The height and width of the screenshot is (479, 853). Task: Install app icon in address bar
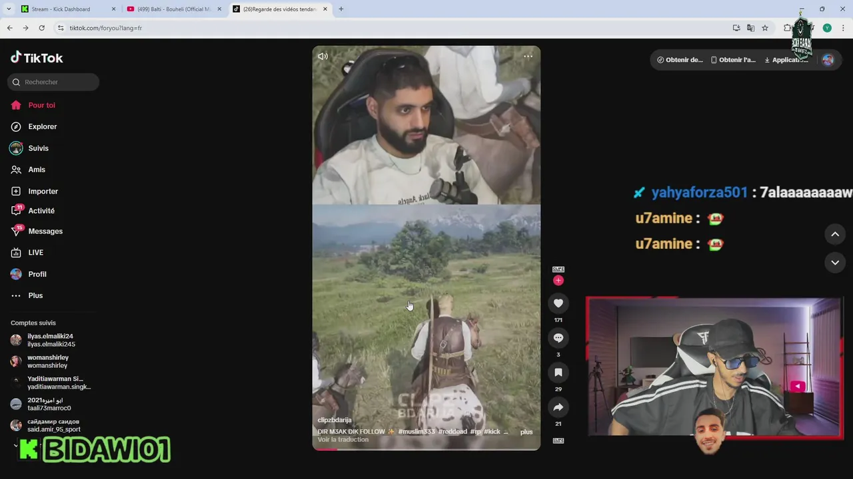[736, 28]
